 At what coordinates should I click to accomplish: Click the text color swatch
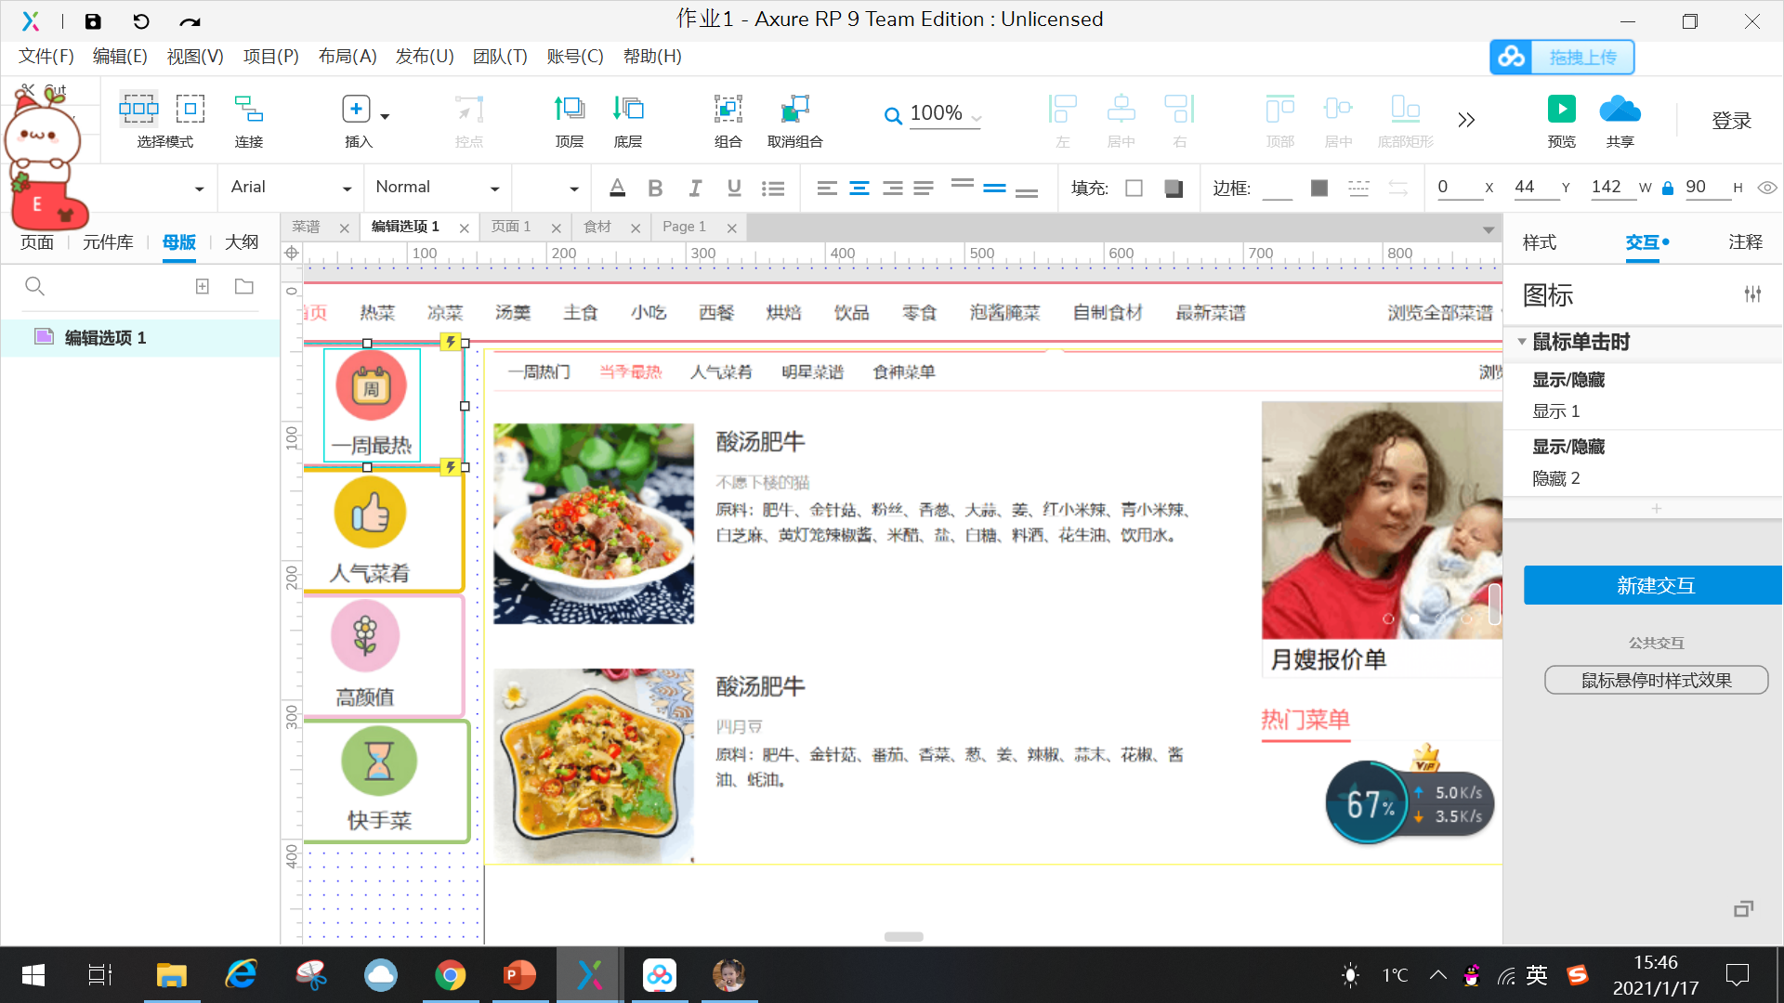click(x=617, y=189)
